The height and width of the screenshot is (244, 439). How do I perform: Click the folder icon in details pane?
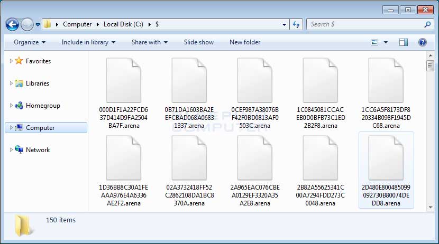[x=24, y=225]
